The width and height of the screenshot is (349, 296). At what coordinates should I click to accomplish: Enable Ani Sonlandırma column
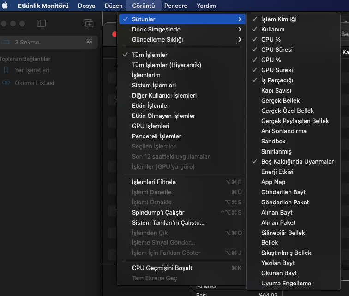tap(293, 131)
